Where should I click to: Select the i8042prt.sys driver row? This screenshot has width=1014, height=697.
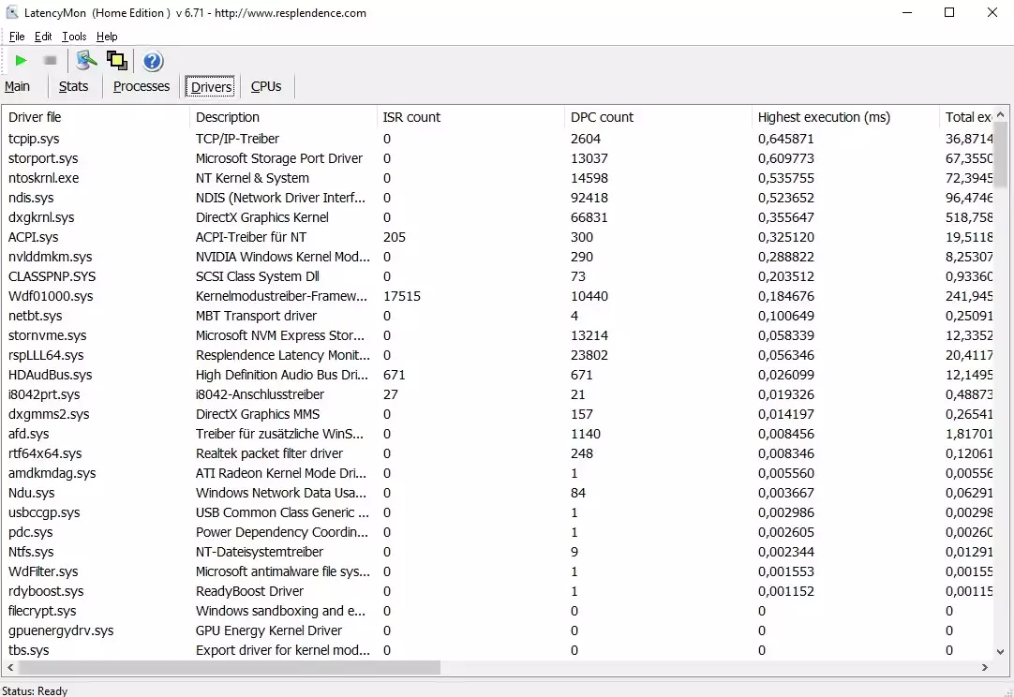[x=498, y=395]
